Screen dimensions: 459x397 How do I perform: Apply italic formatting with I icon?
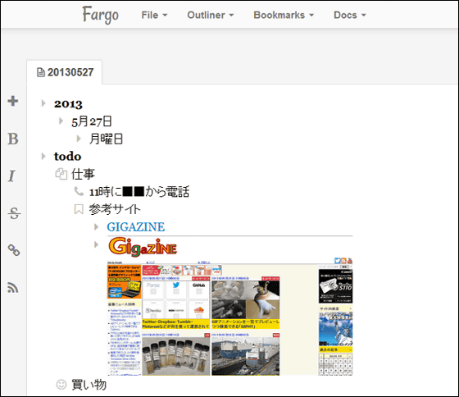pos(11,176)
